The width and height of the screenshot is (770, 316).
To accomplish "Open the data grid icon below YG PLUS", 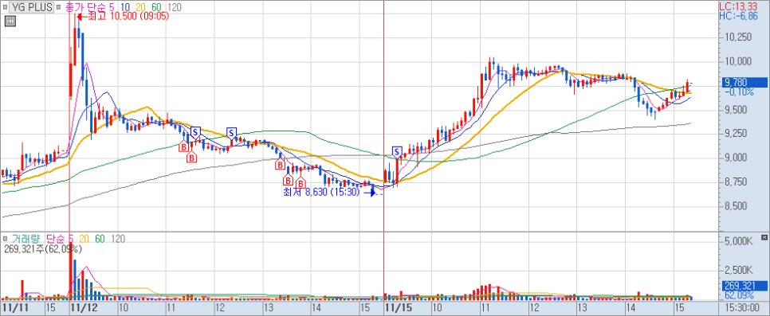I will pos(10,21).
